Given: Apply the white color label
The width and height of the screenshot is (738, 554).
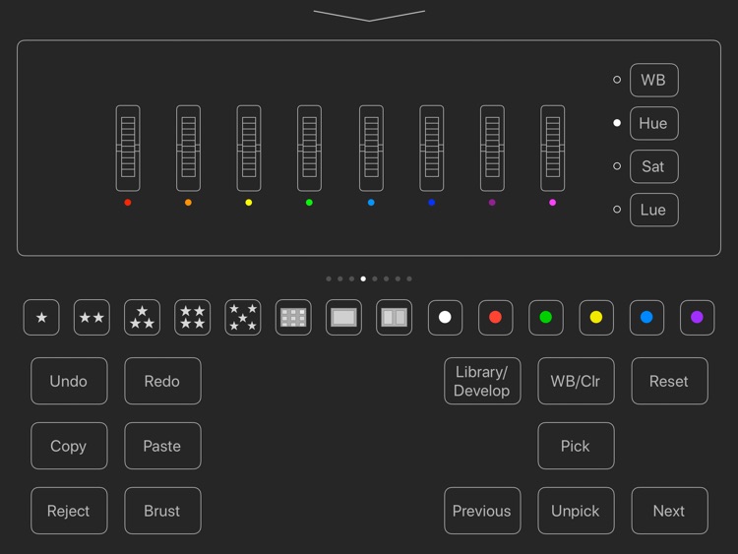Looking at the screenshot, I should [445, 317].
